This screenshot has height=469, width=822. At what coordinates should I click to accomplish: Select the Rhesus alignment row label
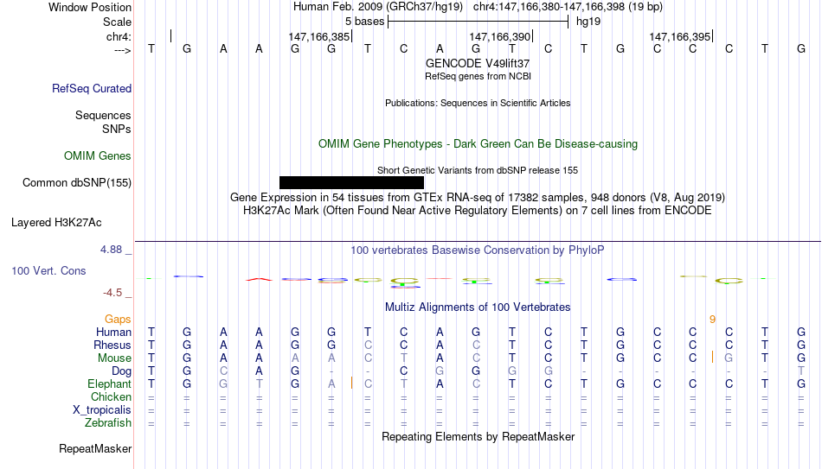(x=112, y=345)
